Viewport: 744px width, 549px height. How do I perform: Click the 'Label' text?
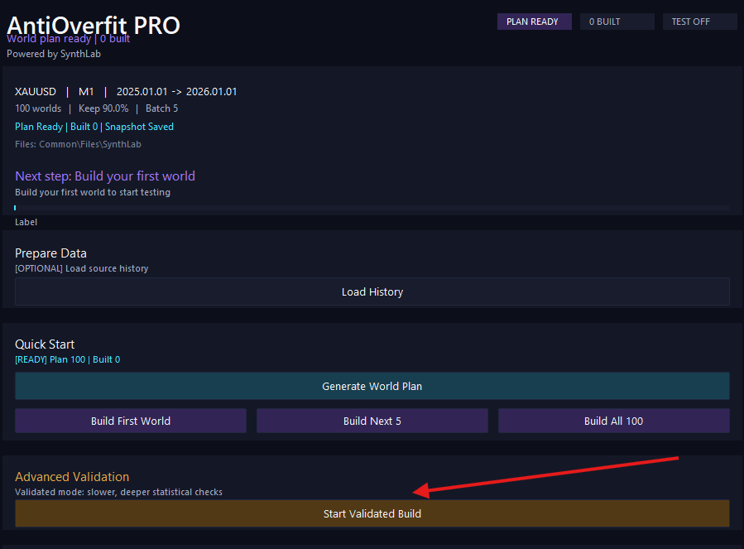click(26, 222)
